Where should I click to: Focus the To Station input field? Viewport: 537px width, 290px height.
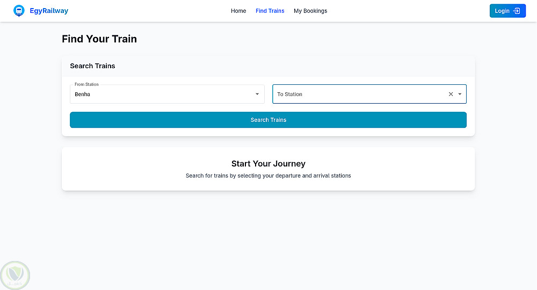point(360,94)
